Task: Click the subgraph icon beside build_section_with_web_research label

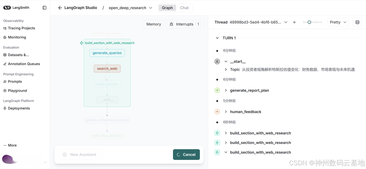Action: click(x=82, y=43)
